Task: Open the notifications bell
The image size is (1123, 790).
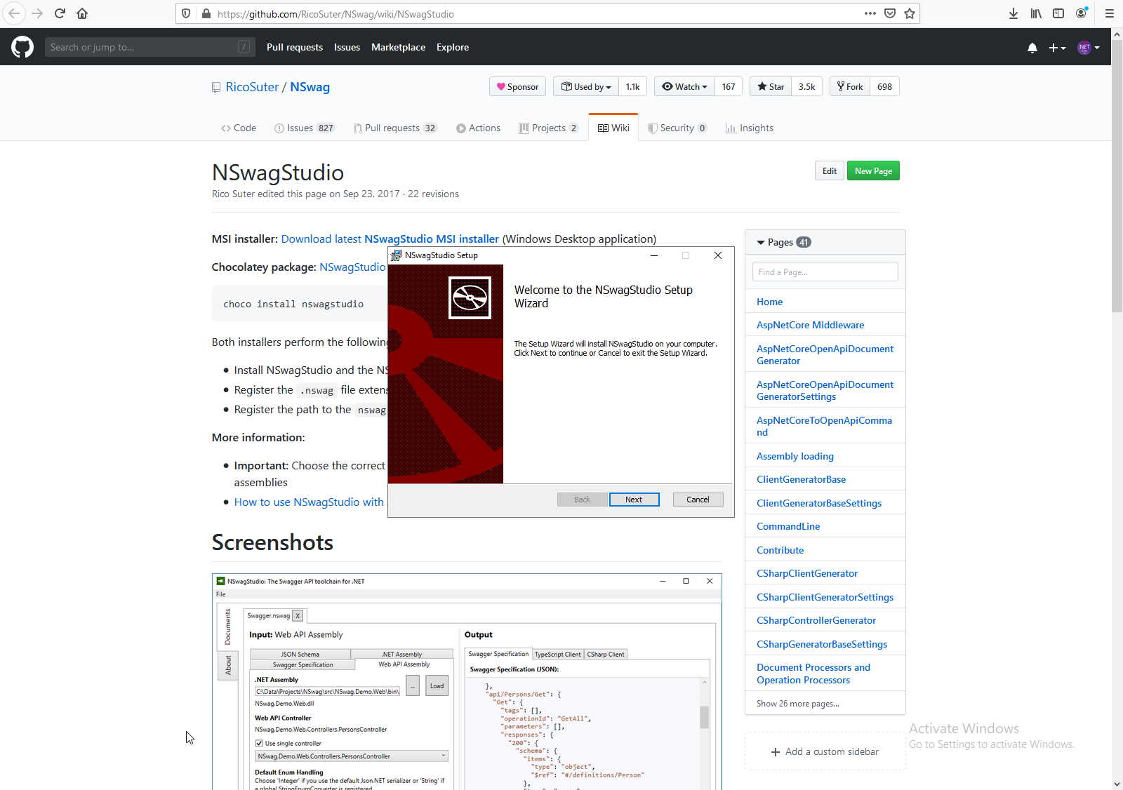Action: coord(1032,48)
